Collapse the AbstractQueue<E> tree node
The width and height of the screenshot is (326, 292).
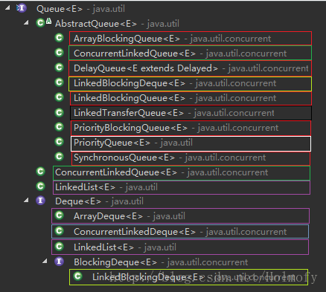pyautogui.click(x=26, y=23)
